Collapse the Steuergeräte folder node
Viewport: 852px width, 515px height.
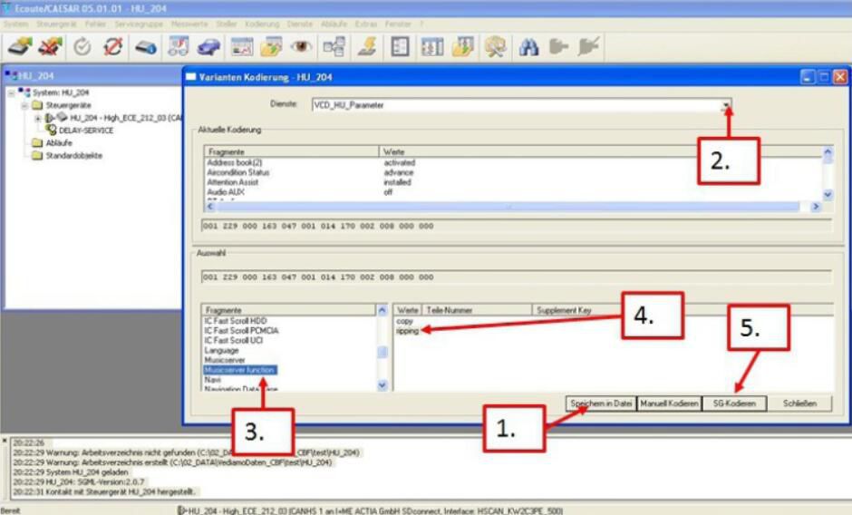pyautogui.click(x=24, y=105)
